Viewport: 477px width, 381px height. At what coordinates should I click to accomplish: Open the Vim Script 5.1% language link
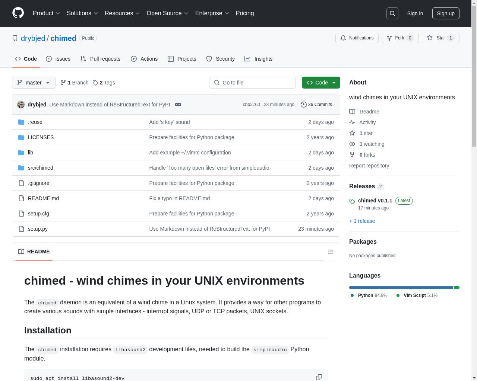[x=417, y=295]
